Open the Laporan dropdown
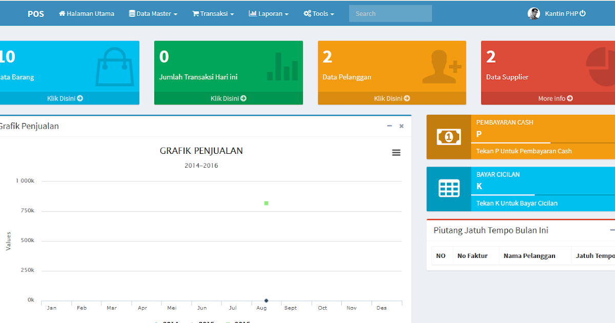Screen dimensions: 615x323 (x=268, y=13)
